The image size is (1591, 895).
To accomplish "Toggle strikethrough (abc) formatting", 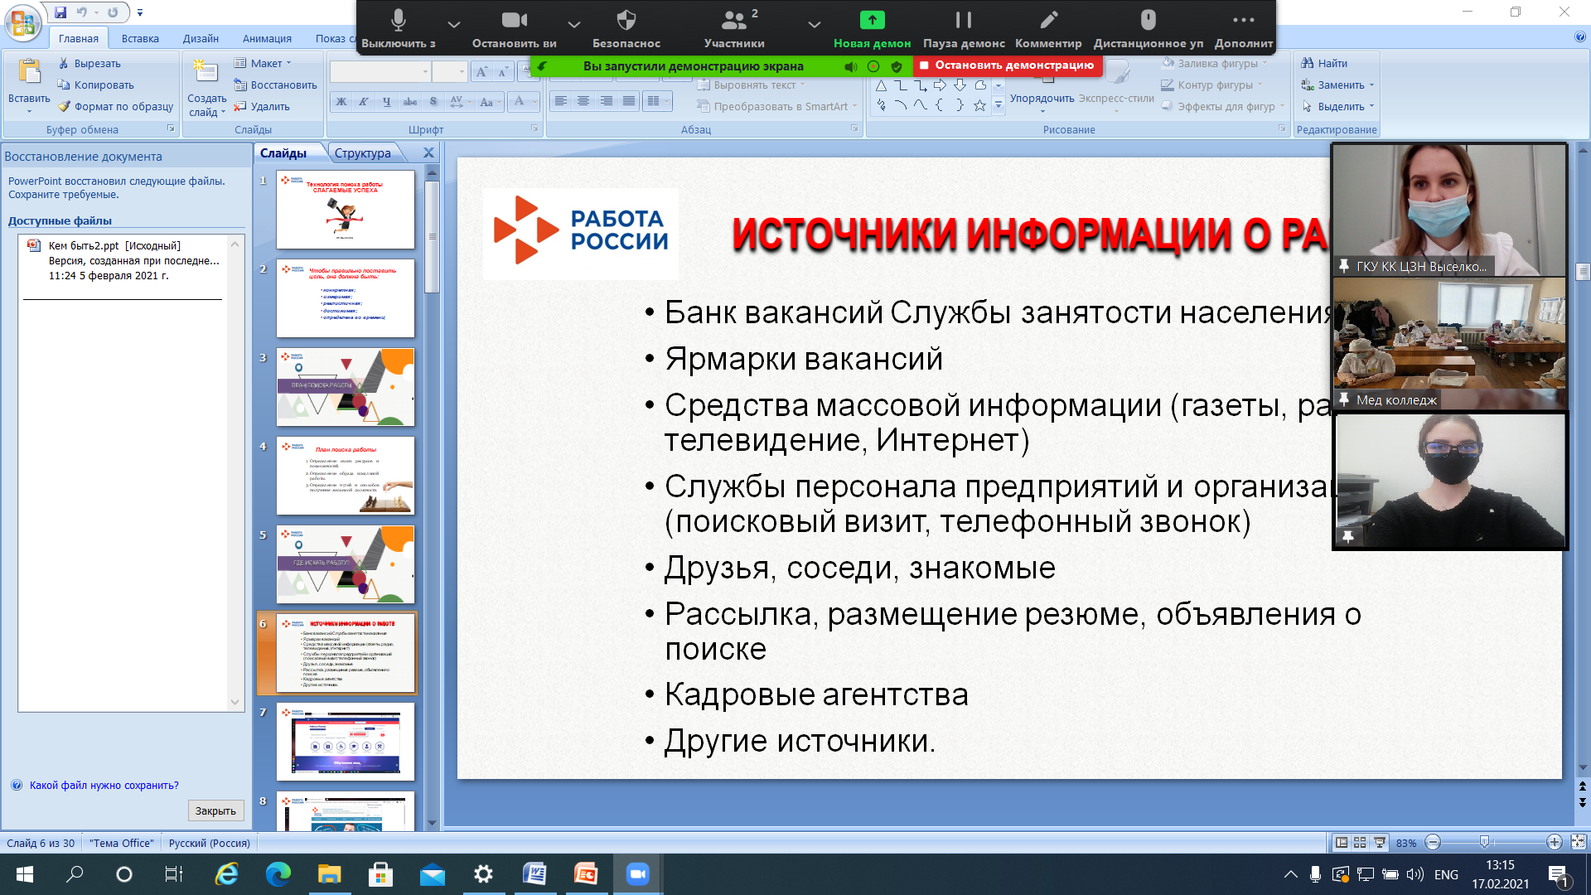I will tap(410, 102).
